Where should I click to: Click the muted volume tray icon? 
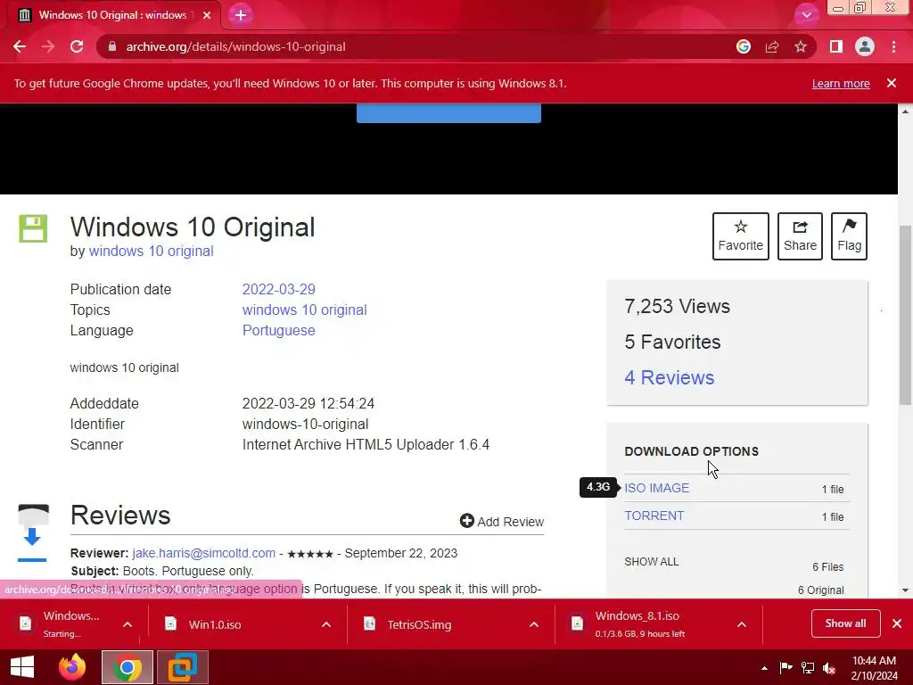pyautogui.click(x=829, y=668)
